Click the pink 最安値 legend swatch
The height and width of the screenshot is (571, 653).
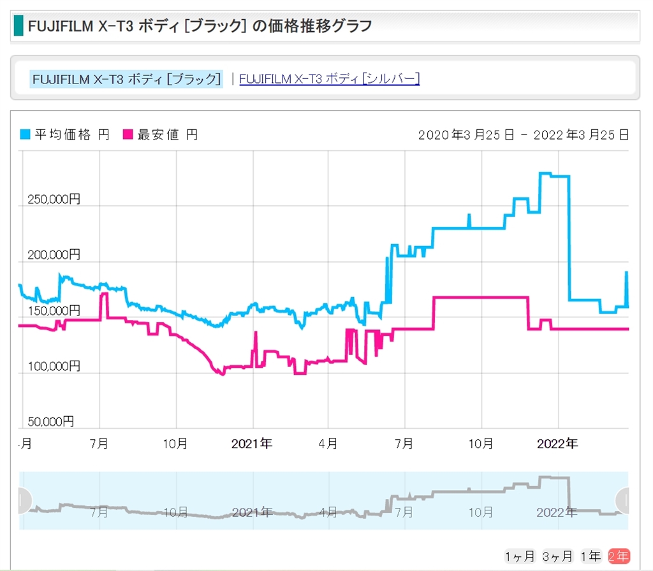click(128, 134)
